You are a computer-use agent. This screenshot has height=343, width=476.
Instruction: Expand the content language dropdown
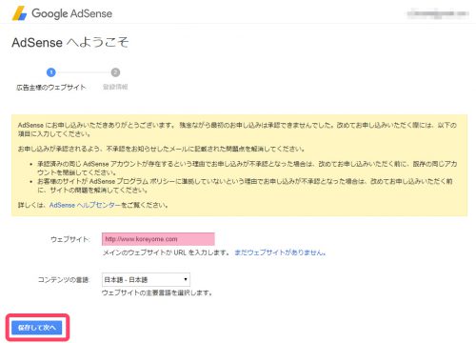point(146,279)
